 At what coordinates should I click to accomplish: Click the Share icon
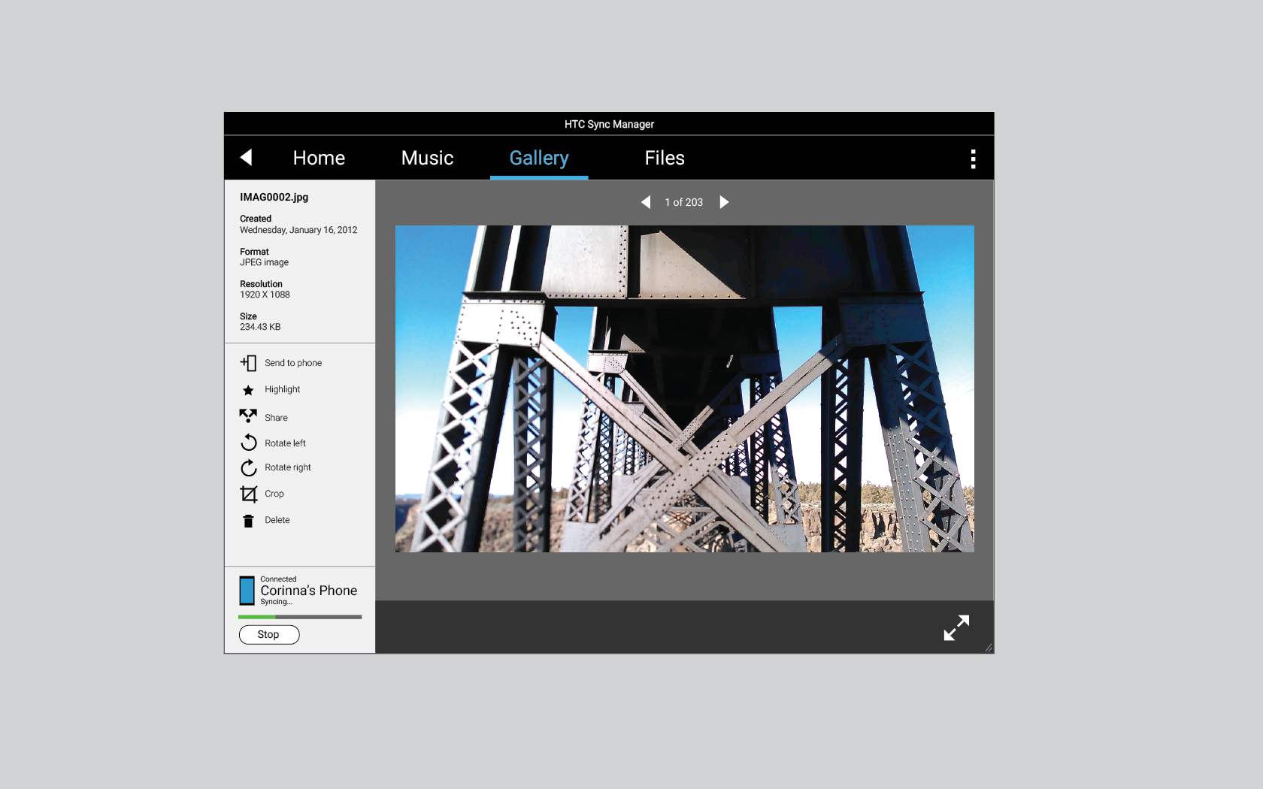[248, 416]
